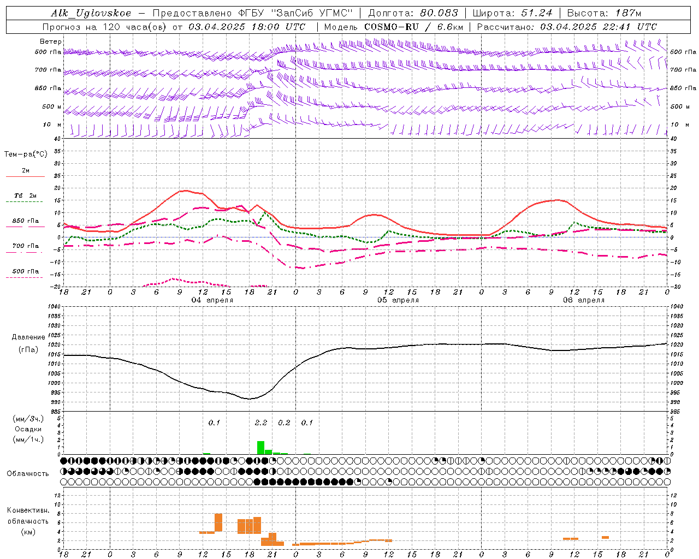This screenshot has width=699, height=559.
Task: Click the (гПа) unit under Давление
Action: [x=28, y=349]
